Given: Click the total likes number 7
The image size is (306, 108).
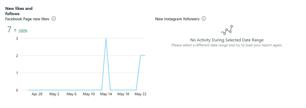Looking at the screenshot, I should 9,30.
